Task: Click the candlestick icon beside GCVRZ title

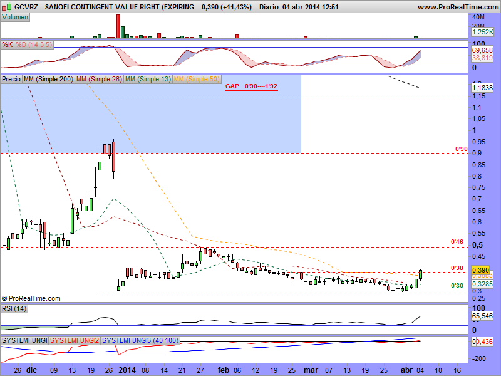Action: (6, 7)
